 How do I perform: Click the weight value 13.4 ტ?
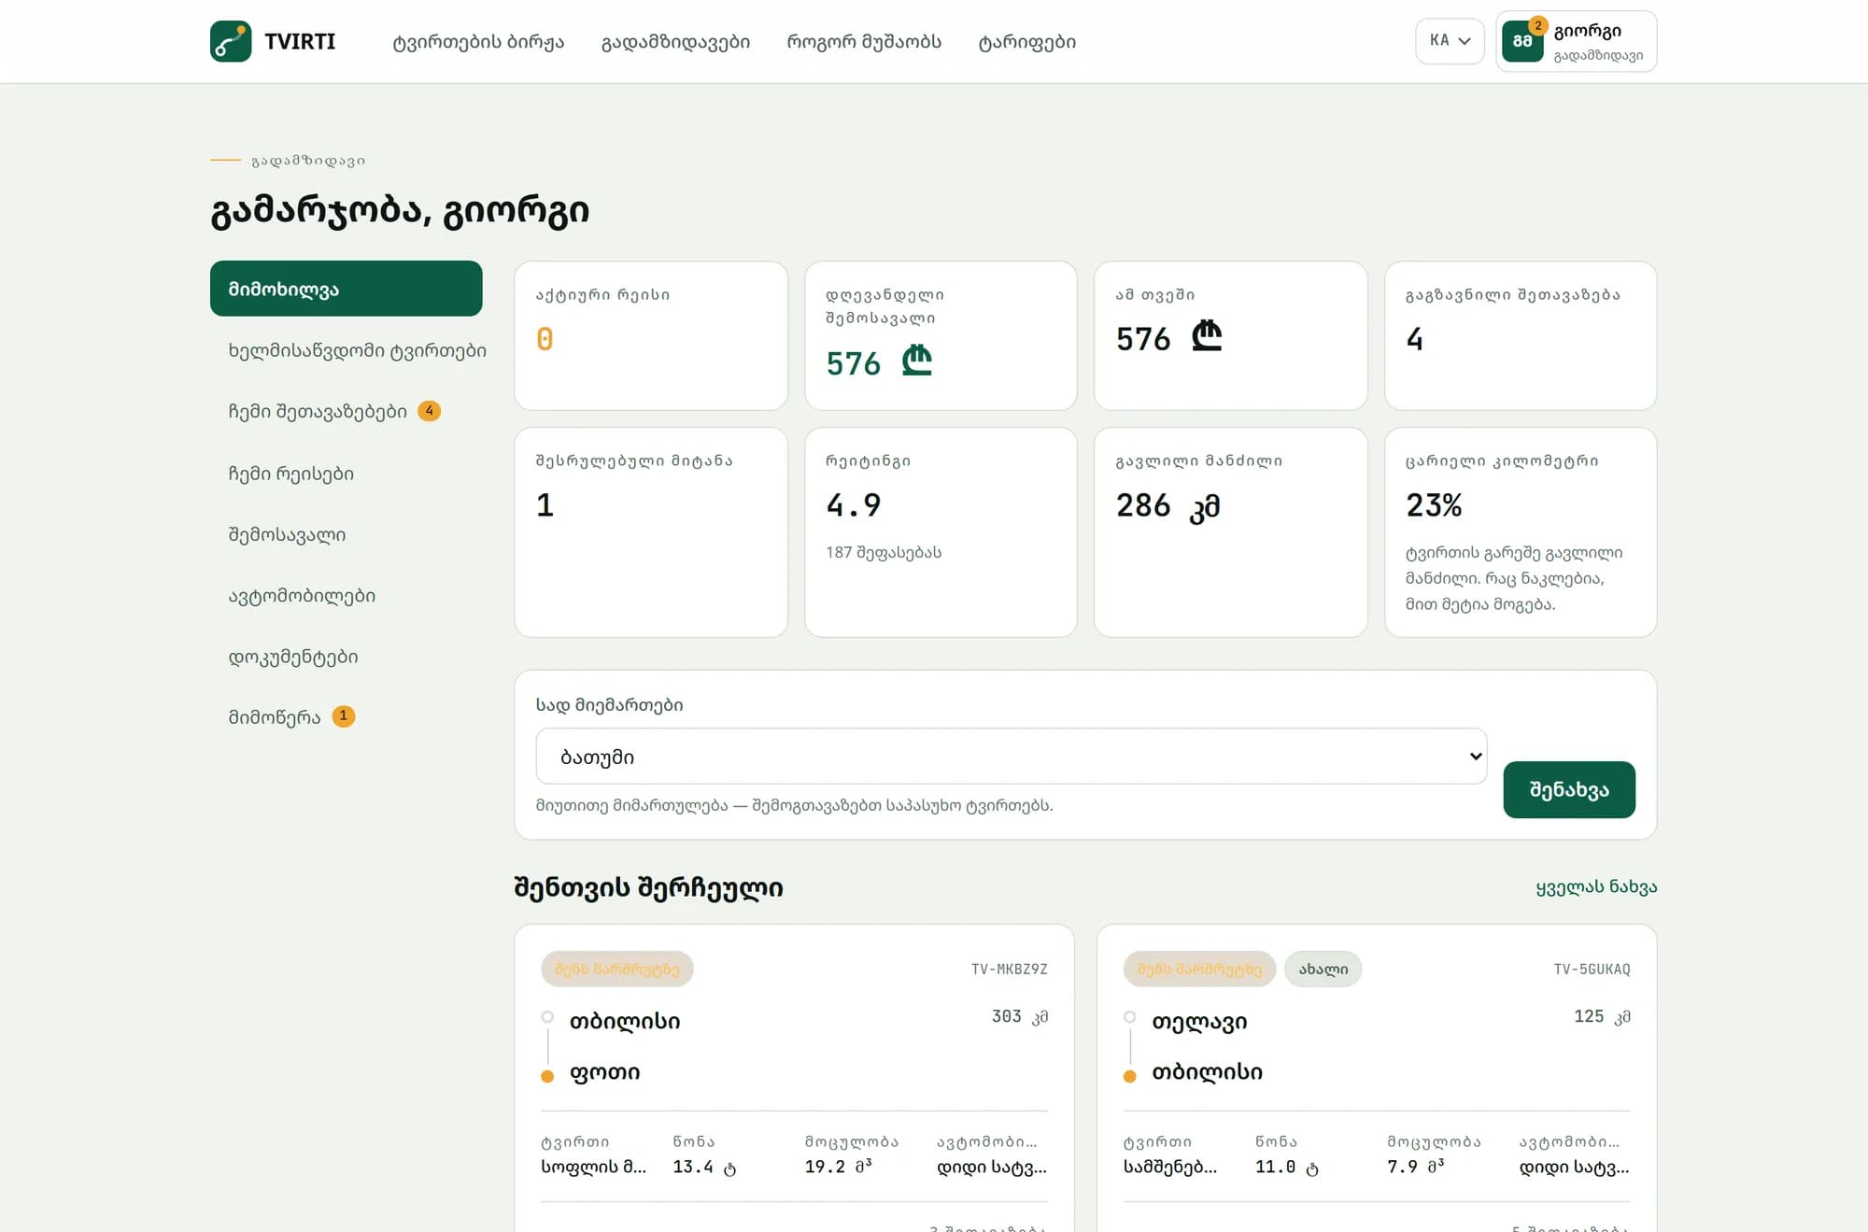pos(704,1167)
